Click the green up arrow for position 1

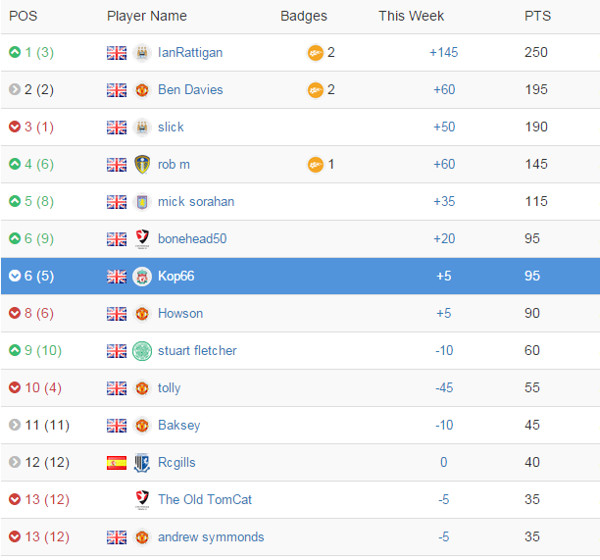pyautogui.click(x=15, y=52)
